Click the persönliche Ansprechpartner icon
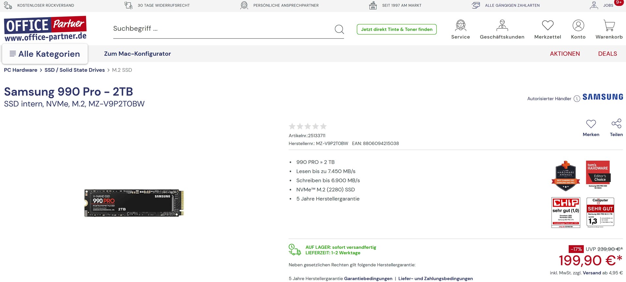The height and width of the screenshot is (282, 626). [x=244, y=5]
